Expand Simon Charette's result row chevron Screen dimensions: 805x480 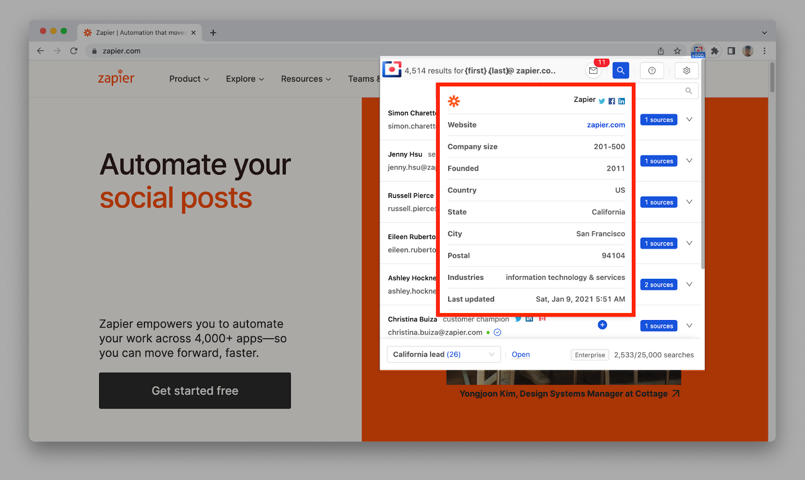tap(689, 119)
